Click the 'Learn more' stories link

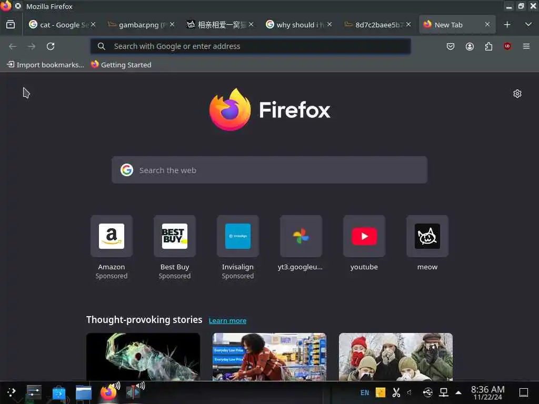point(227,320)
